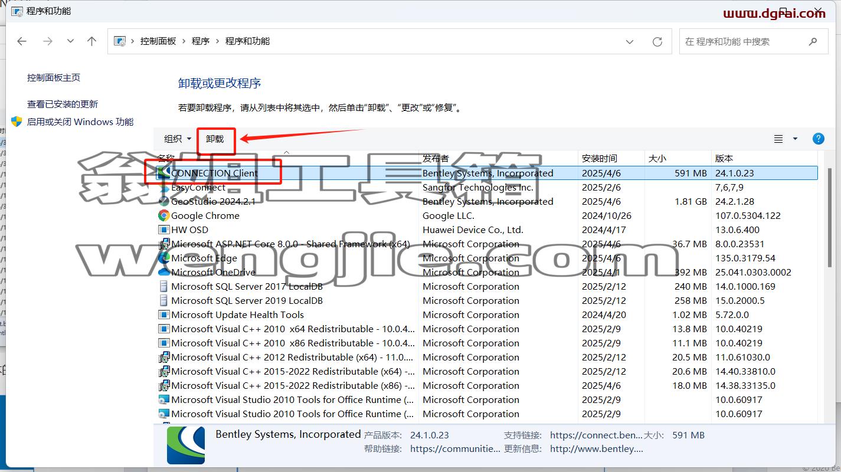Image resolution: width=841 pixels, height=472 pixels.
Task: Select EasyConnect row
Action: tap(487, 188)
